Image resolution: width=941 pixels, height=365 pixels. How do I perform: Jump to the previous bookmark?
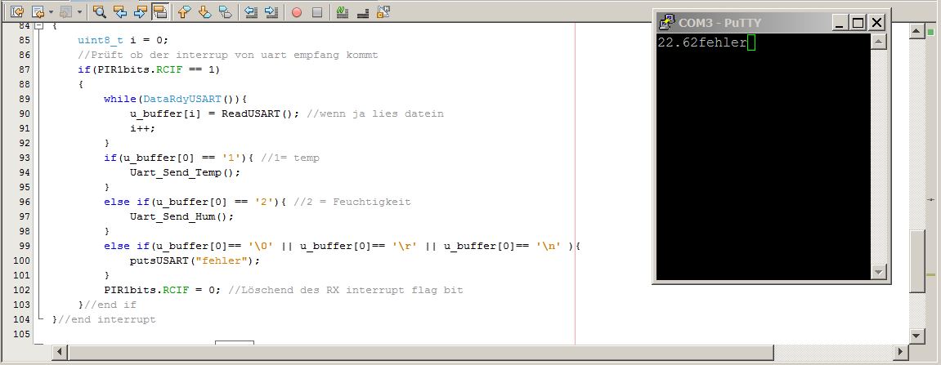click(184, 11)
